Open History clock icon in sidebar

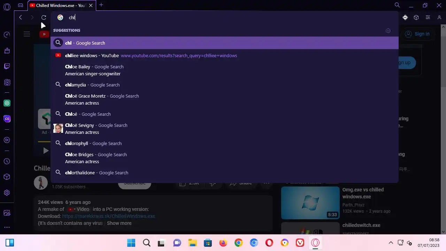point(7,161)
